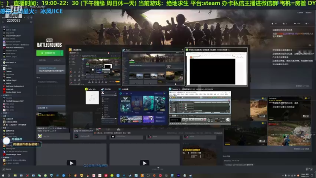Screen dimensions: 316x178
Task: Open the library filter settings icon
Action: [x=31, y=22]
